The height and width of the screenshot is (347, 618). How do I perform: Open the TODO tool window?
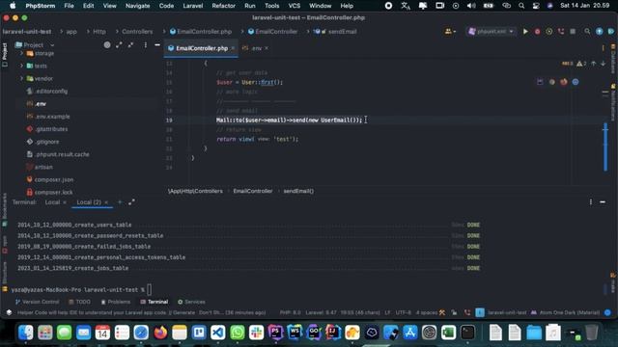pos(79,302)
